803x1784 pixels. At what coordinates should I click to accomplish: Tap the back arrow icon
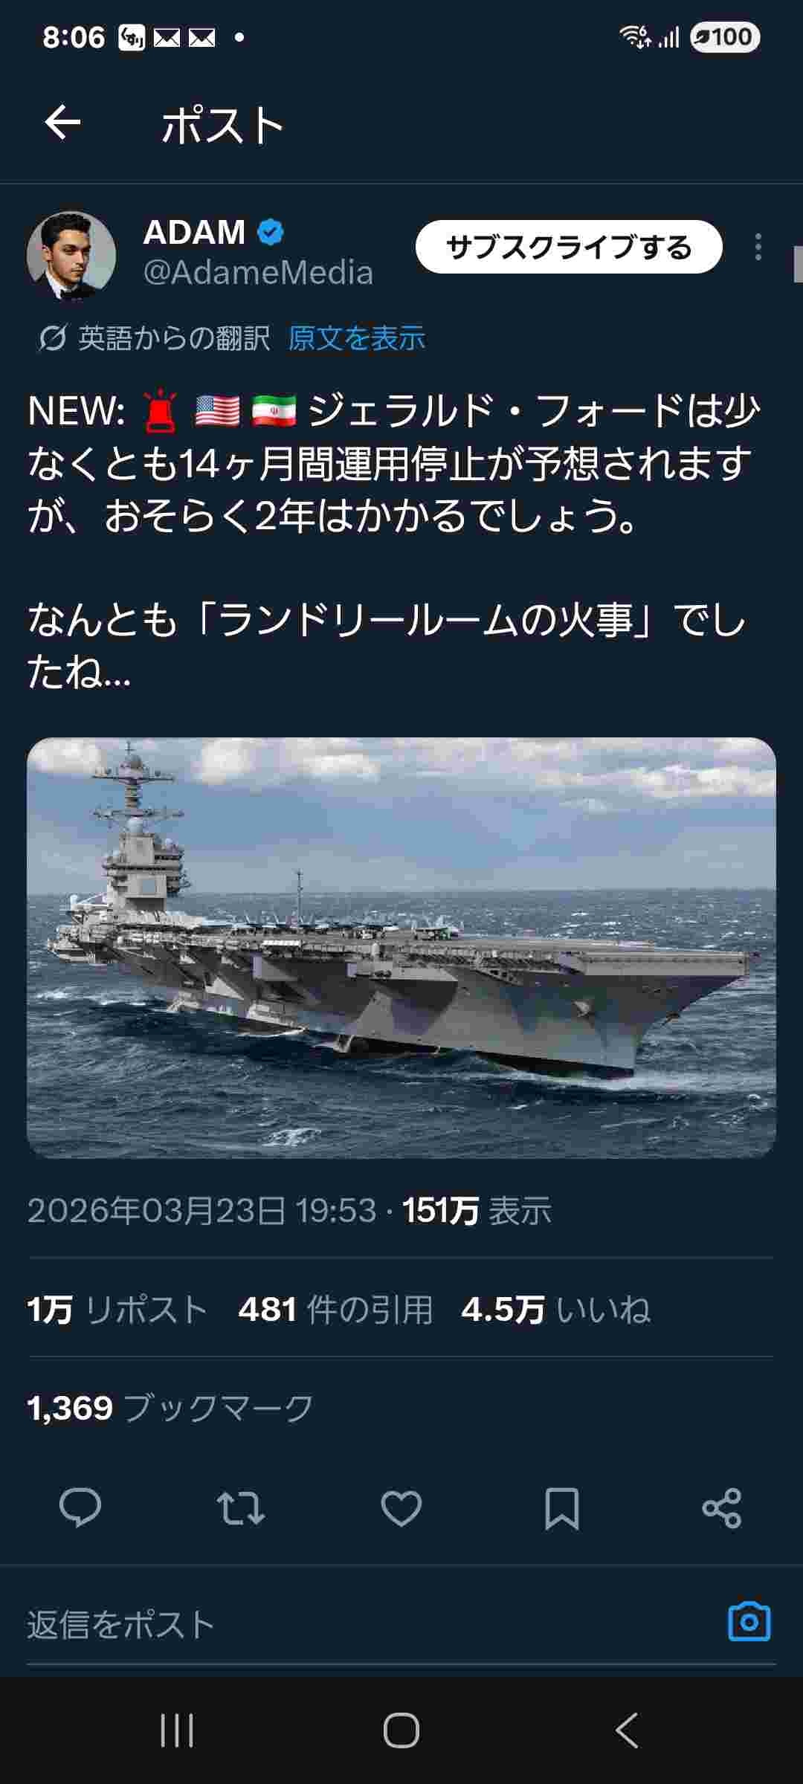point(62,123)
